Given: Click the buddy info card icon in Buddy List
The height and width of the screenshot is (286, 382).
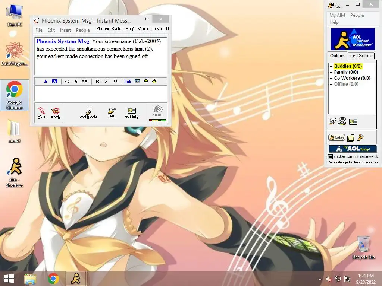Looking at the screenshot, I should tap(353, 122).
